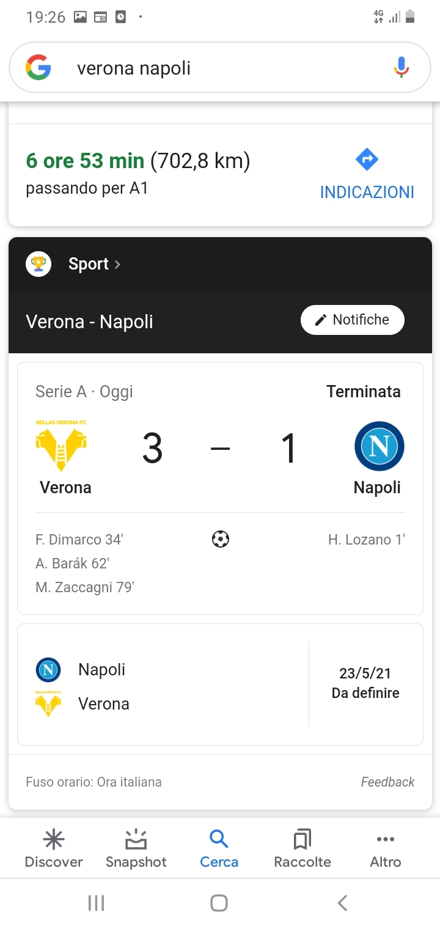Open Android recent apps
The width and height of the screenshot is (440, 929).
click(96, 903)
